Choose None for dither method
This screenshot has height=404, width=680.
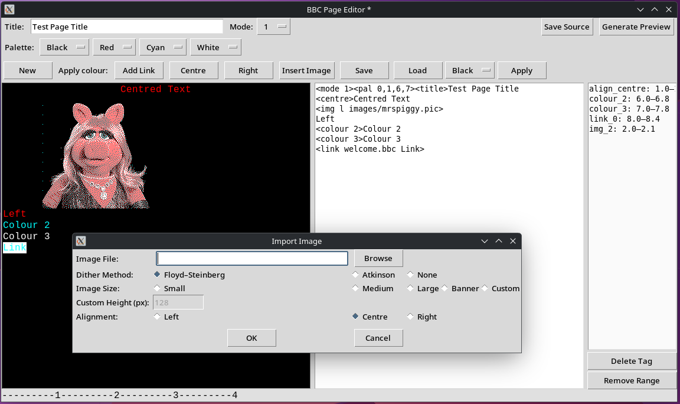[x=411, y=275]
